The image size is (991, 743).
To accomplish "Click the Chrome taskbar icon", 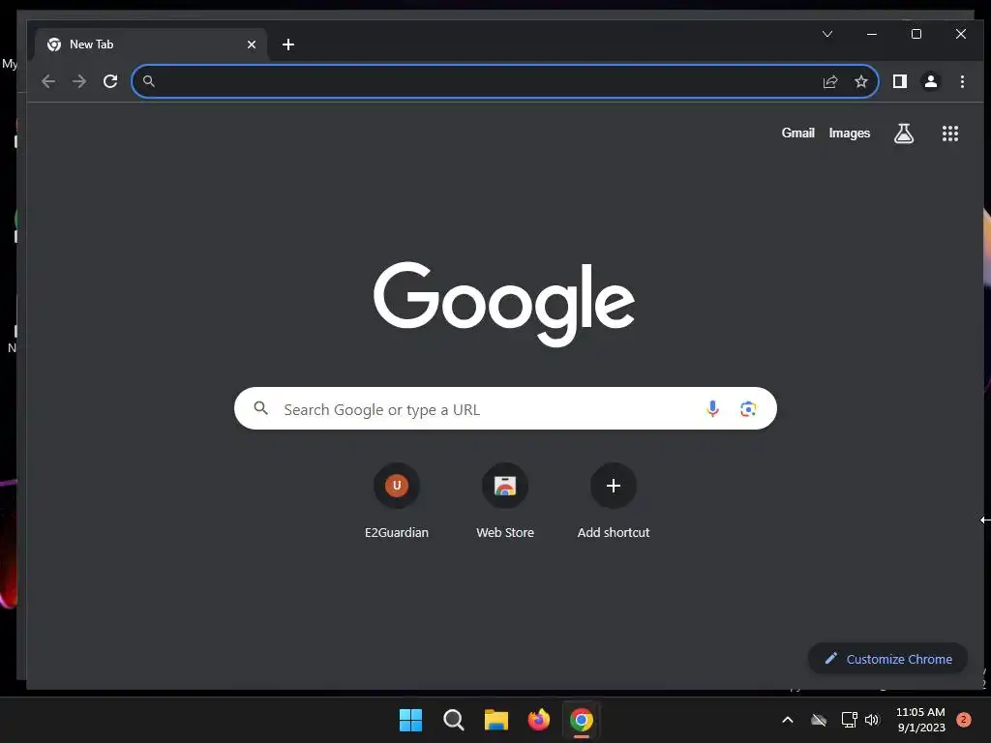I will pyautogui.click(x=582, y=720).
